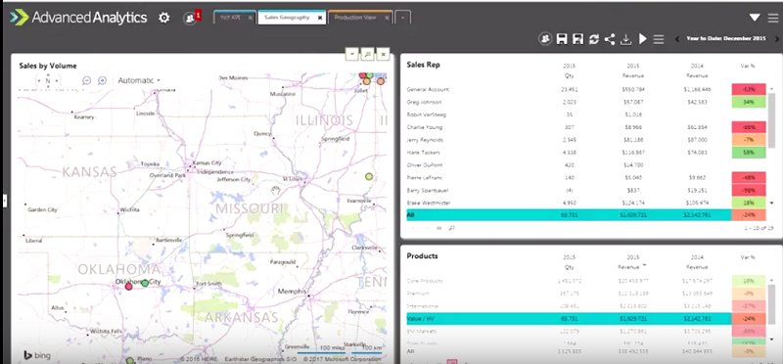This screenshot has height=364, width=783.
Task: Switch to the YoY KPI tab
Action: coord(231,18)
